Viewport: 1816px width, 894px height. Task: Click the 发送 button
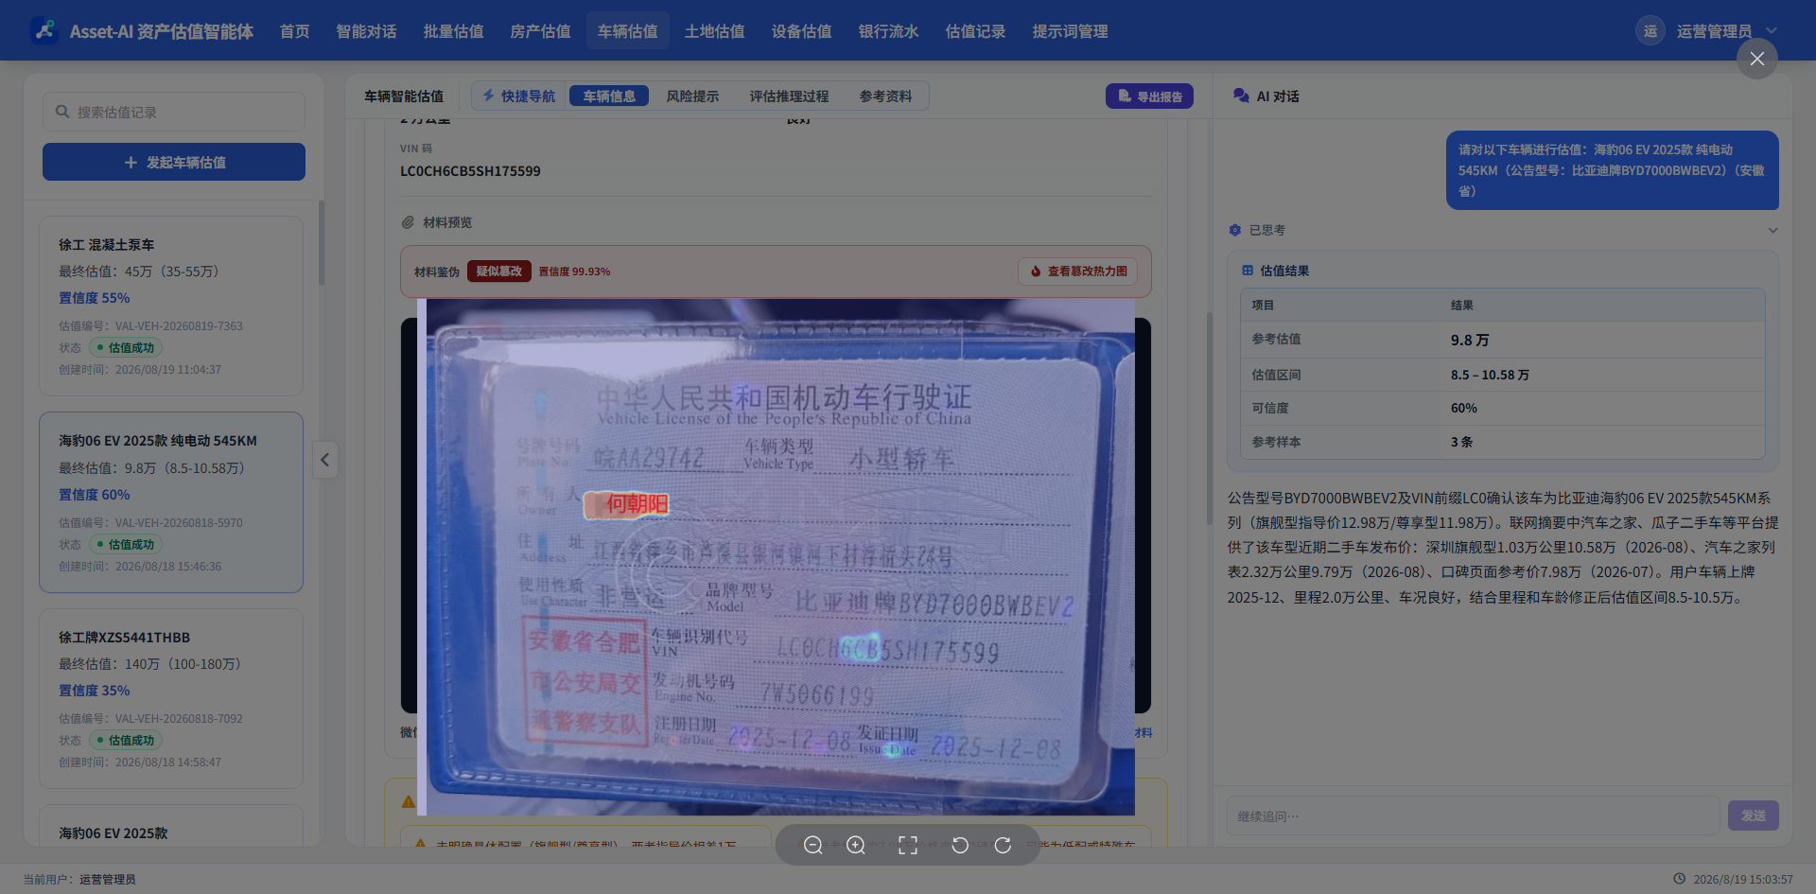[x=1753, y=815]
